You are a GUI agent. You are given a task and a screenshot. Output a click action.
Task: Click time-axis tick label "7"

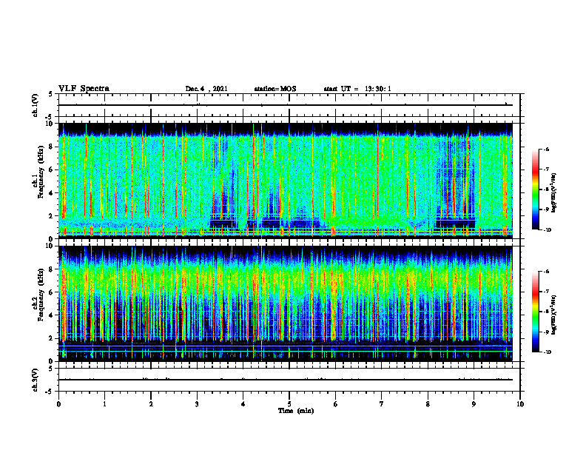382,404
